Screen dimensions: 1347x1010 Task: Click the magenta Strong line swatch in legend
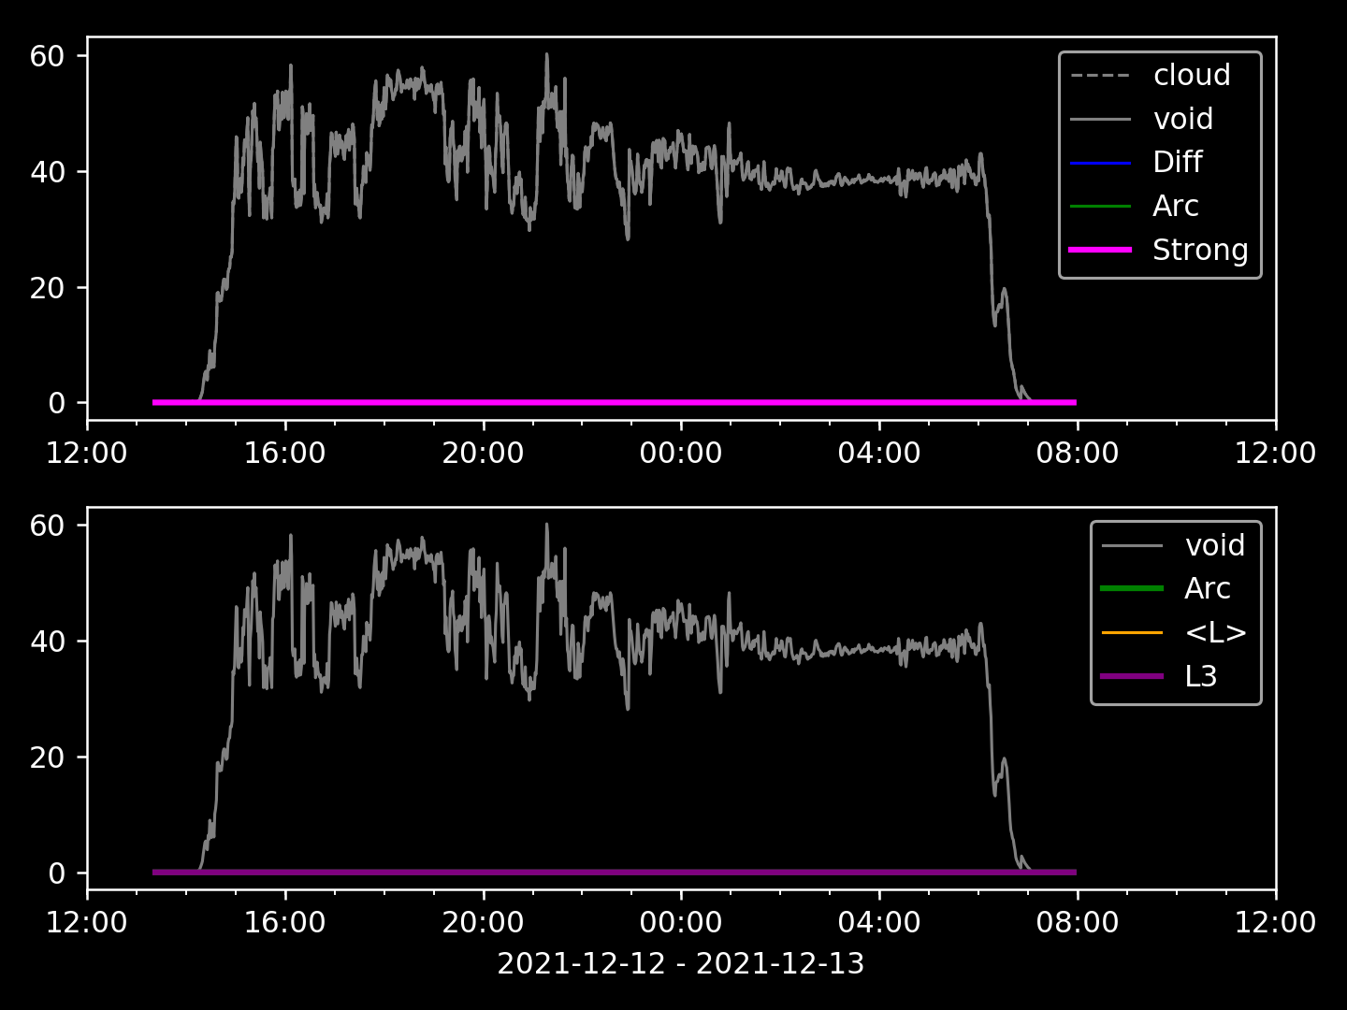pos(1100,250)
